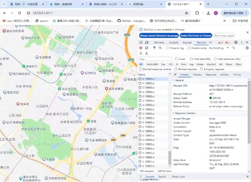Reload the page
251x182 pixels.
(19, 13)
